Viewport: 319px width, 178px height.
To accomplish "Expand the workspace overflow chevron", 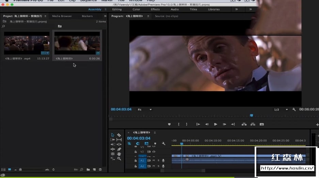I will pos(236,9).
